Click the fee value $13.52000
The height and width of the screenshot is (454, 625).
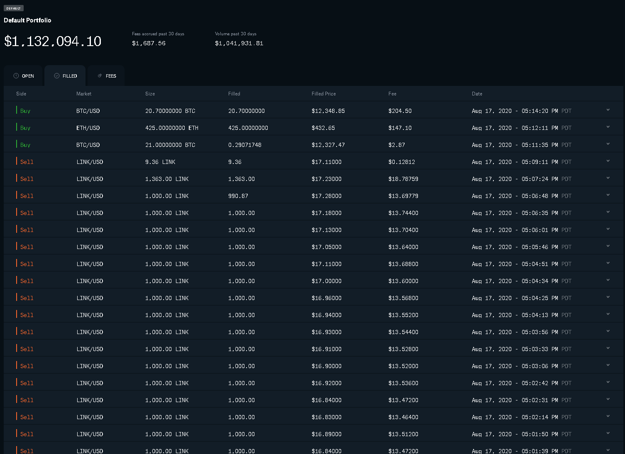tap(403, 366)
